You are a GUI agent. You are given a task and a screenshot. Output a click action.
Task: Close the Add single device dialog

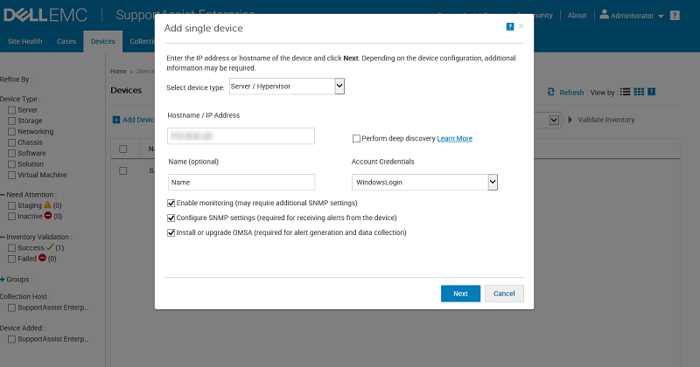pyautogui.click(x=521, y=26)
